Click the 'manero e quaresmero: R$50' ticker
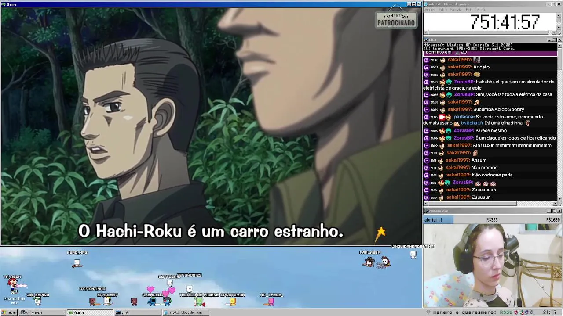The height and width of the screenshot is (316, 563). (x=473, y=312)
